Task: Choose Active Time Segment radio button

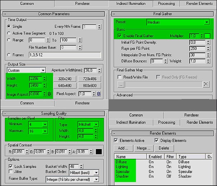Action: pyautogui.click(x=9, y=33)
